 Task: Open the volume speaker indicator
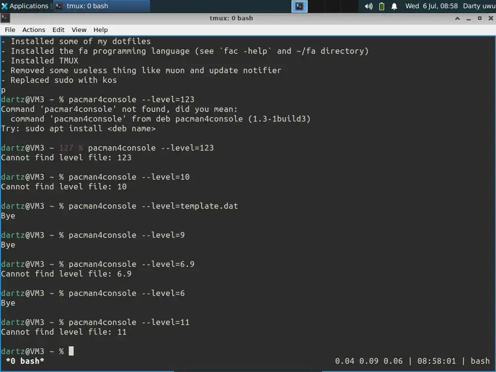click(369, 6)
